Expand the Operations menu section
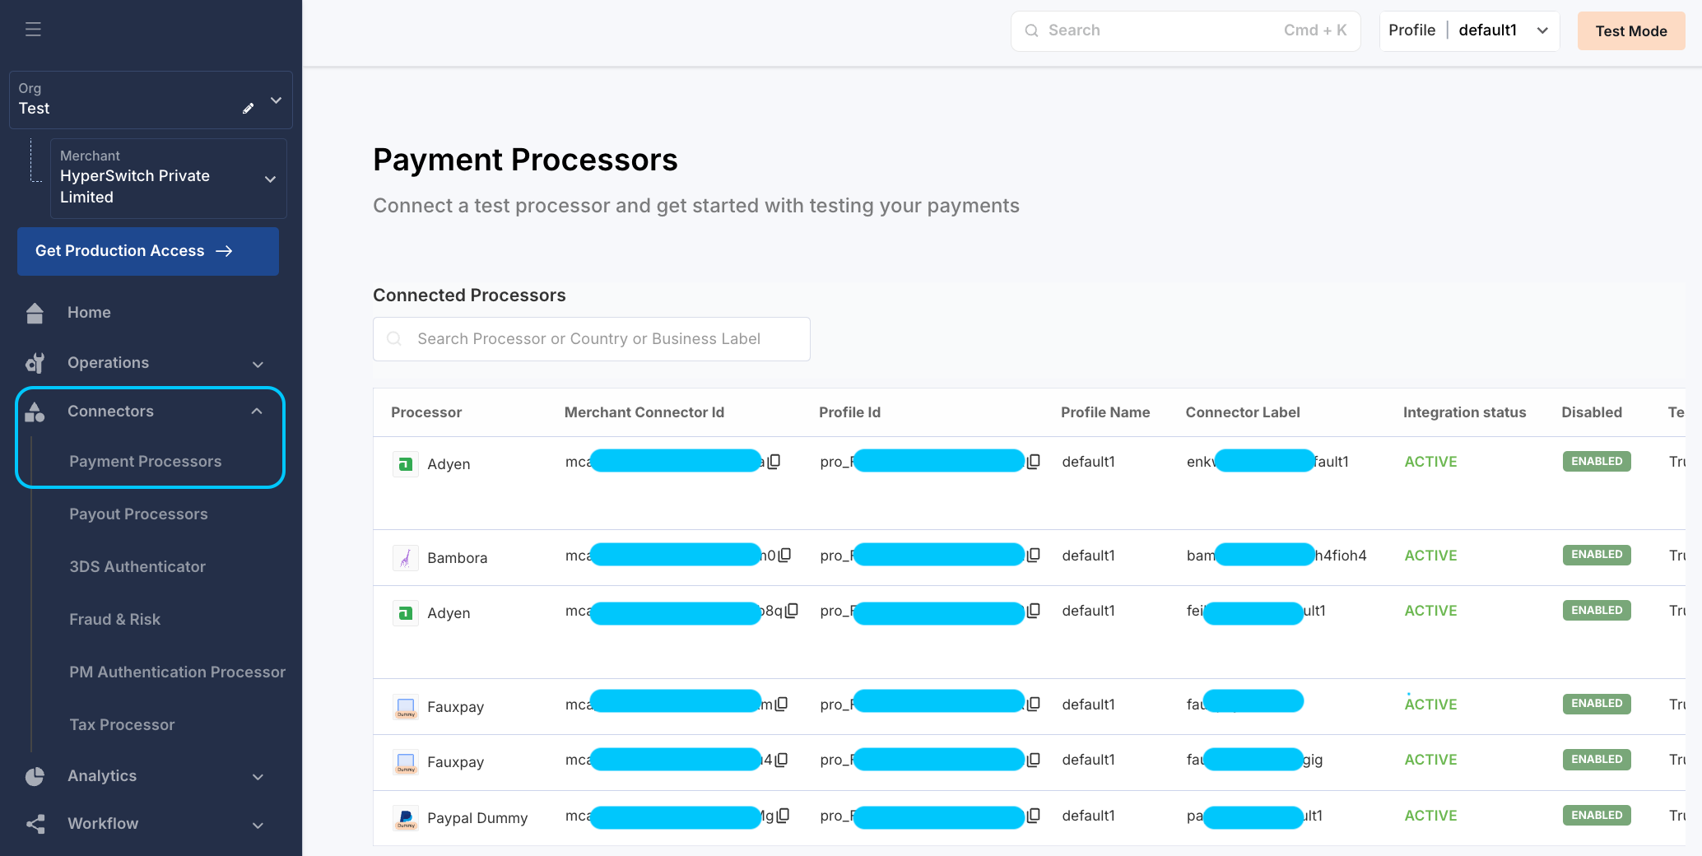The image size is (1702, 856). pos(257,364)
